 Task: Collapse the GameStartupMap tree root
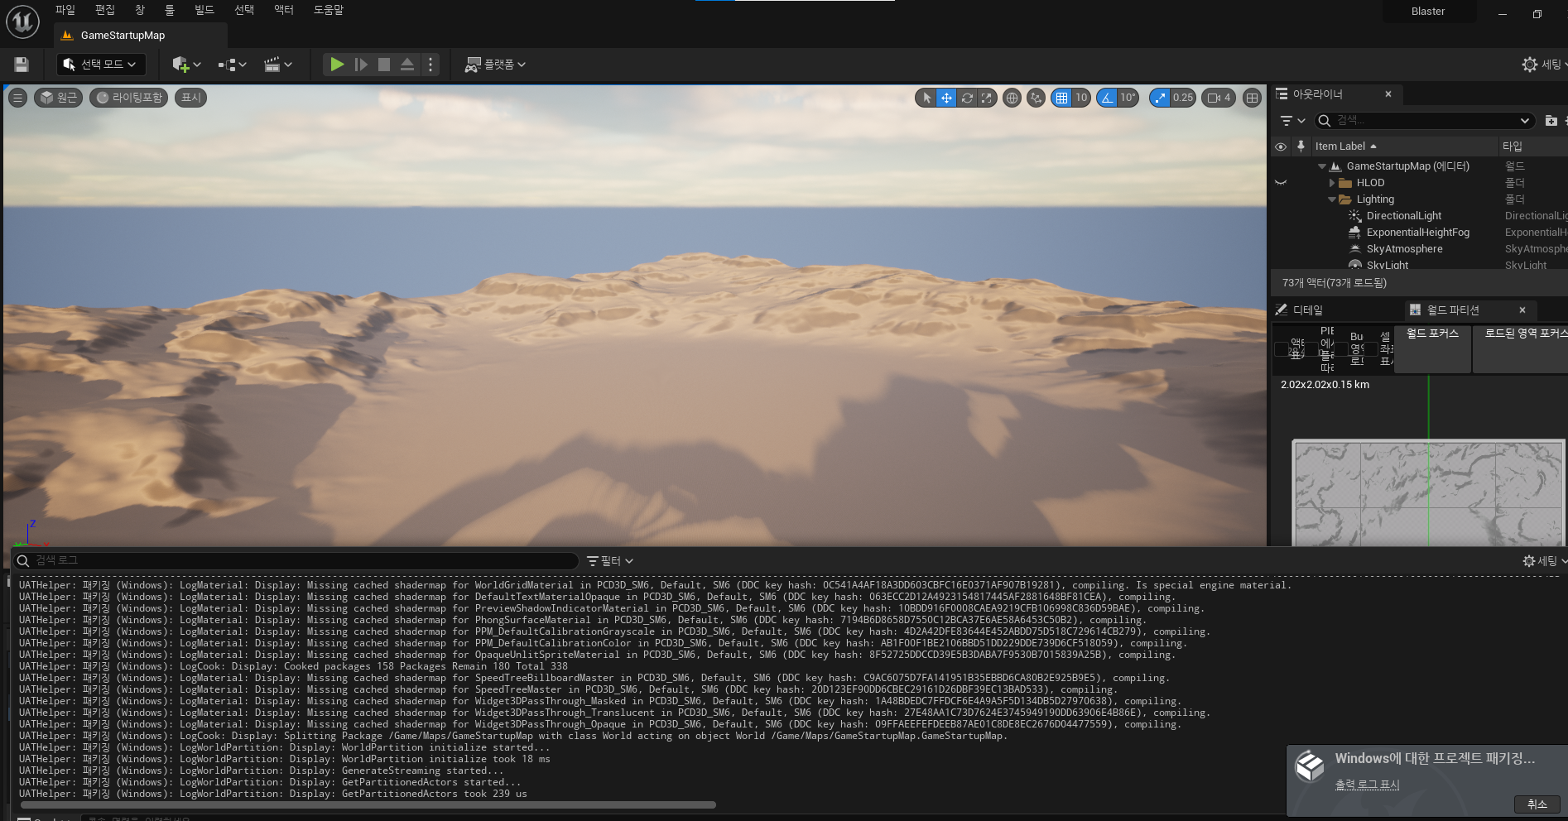click(x=1322, y=166)
